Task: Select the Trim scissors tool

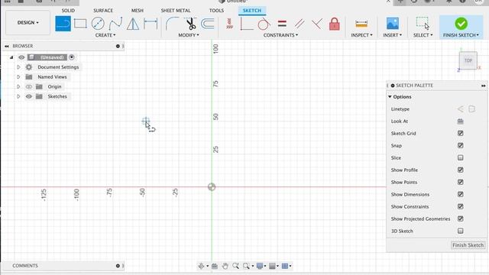Action: coord(190,24)
